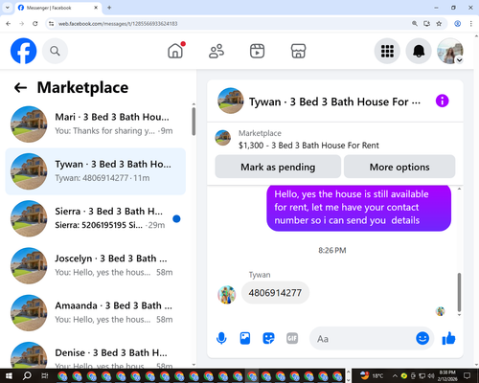
Task: Open the tab search dropdown
Action: [8, 8]
